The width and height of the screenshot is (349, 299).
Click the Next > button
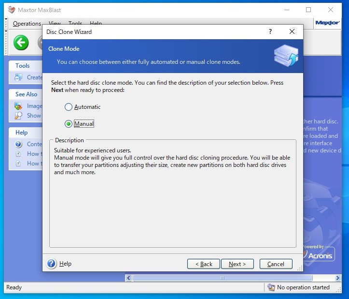tap(237, 264)
